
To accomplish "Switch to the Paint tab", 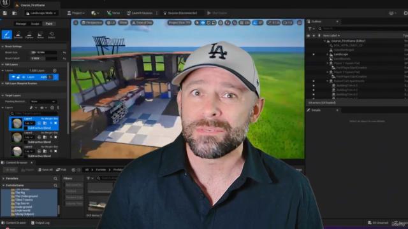I will tap(49, 24).
